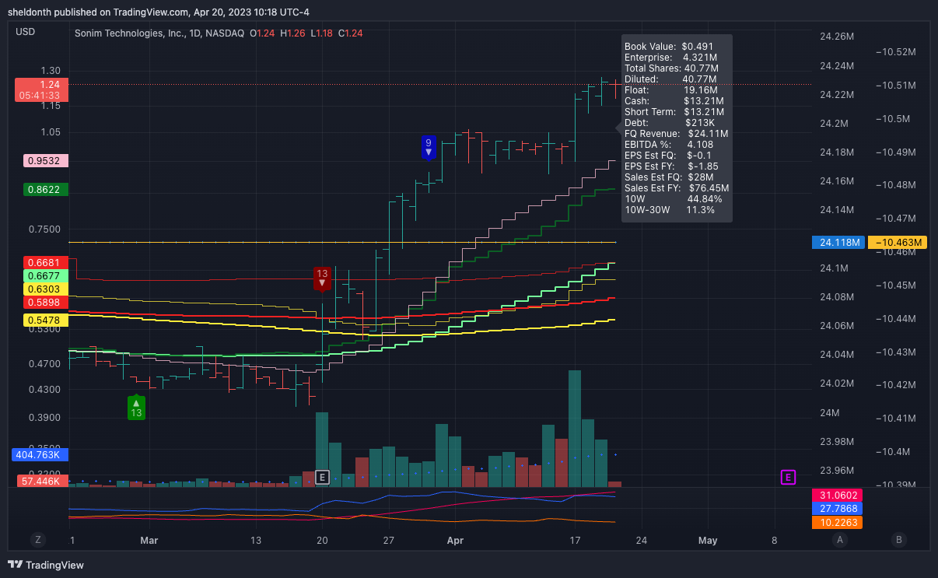Click the B circle icon at bottom right
938x578 pixels.
coord(898,540)
